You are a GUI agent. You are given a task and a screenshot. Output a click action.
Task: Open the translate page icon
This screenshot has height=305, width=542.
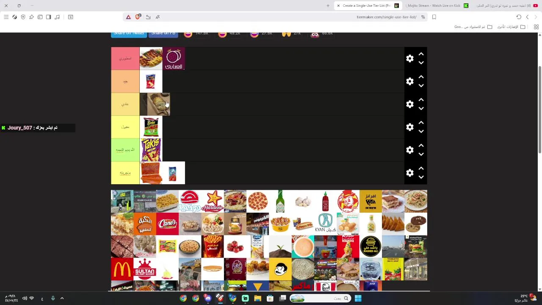coord(158,17)
